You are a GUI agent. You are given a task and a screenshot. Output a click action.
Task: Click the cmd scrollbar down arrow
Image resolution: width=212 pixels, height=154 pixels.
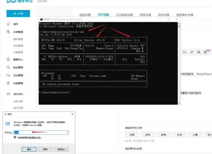179,103
